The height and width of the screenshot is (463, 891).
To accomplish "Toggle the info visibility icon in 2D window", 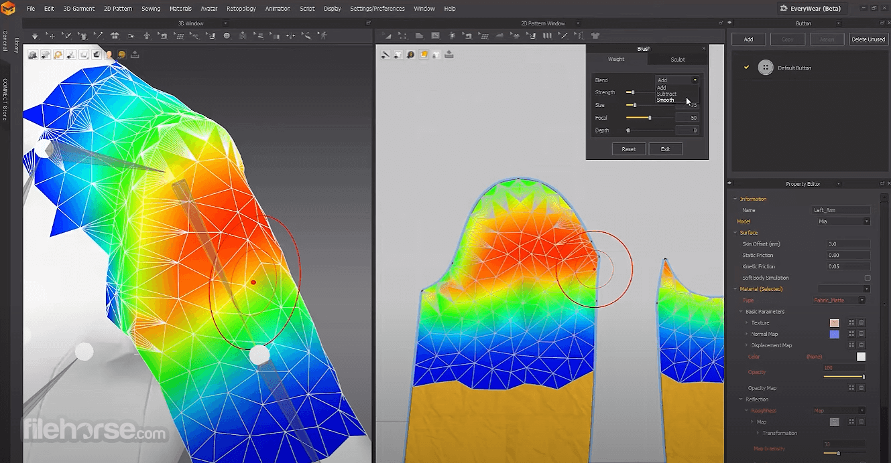I will (x=410, y=54).
